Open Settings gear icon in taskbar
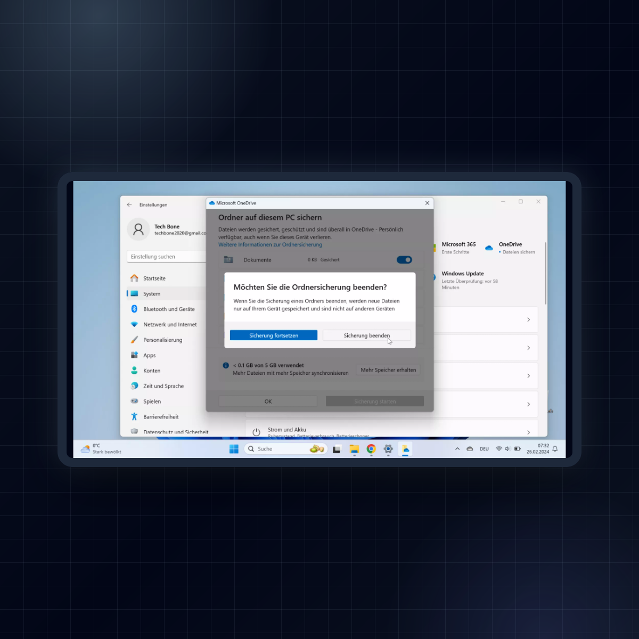Screen dimensions: 639x639 (x=388, y=449)
